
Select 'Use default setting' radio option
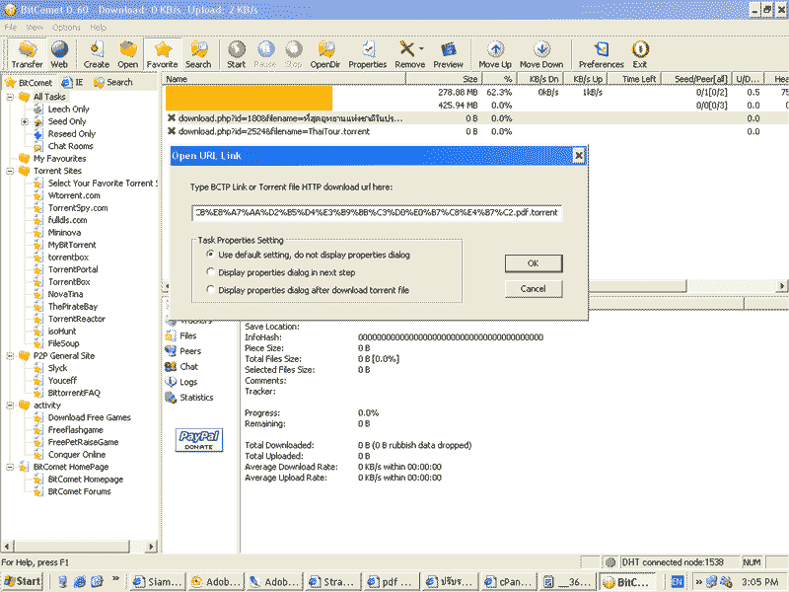tap(210, 255)
